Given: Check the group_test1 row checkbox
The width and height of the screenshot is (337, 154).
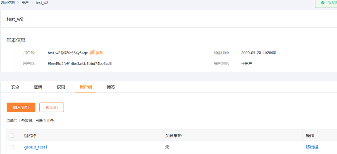Looking at the screenshot, I should tap(12, 147).
